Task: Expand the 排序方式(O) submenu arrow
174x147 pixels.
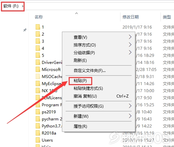Action: click(x=130, y=45)
